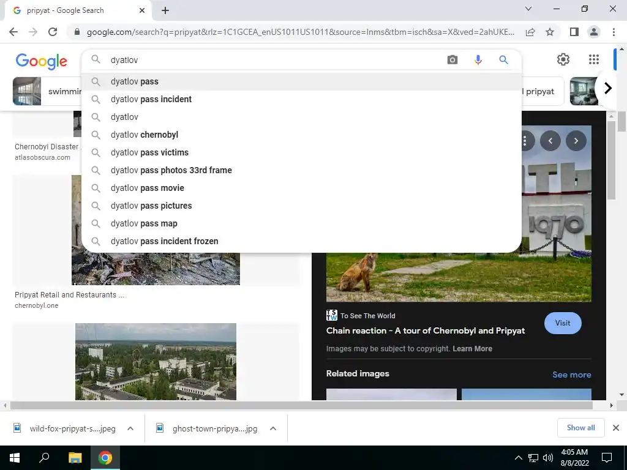Open Chrome's three-dot menu

(614, 32)
